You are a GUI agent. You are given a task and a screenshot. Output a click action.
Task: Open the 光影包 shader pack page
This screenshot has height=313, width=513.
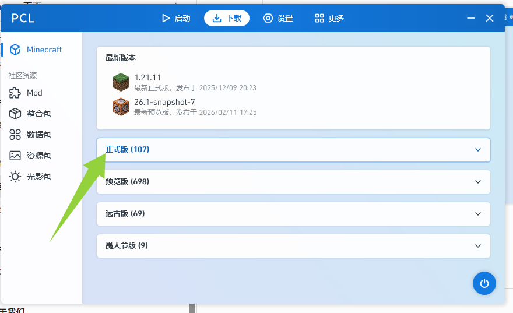coord(41,177)
